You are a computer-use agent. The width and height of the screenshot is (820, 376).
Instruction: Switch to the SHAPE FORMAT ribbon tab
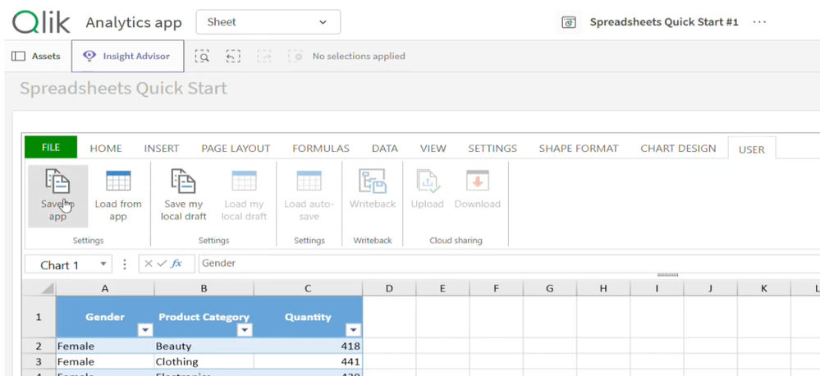pos(579,149)
